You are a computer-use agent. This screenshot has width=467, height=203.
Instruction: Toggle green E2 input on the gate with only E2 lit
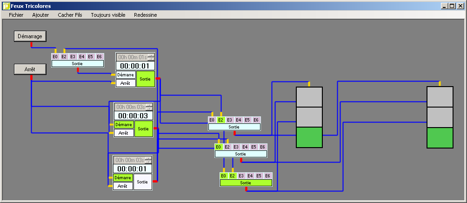(x=220, y=120)
